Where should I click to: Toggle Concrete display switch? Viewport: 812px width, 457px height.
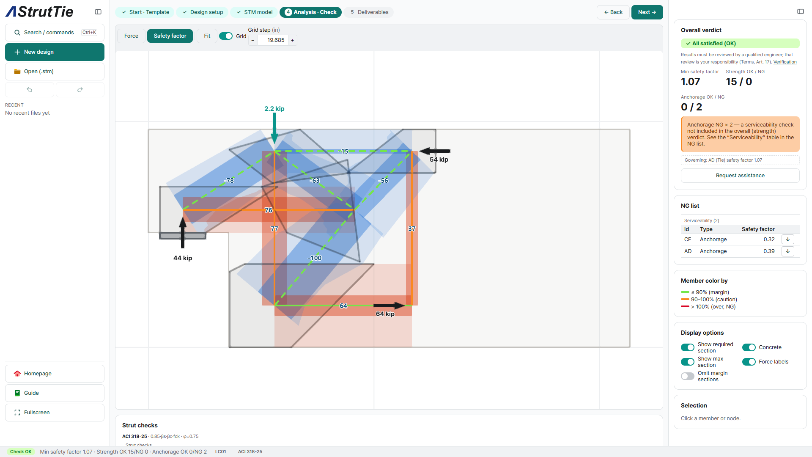tap(749, 347)
